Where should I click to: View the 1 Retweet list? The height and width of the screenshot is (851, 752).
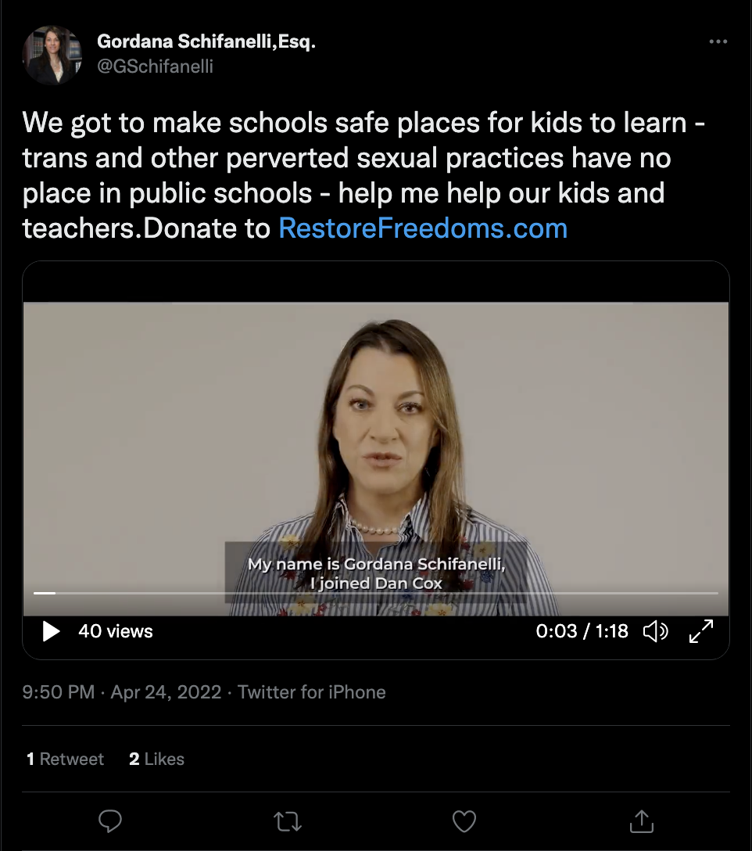pos(65,759)
